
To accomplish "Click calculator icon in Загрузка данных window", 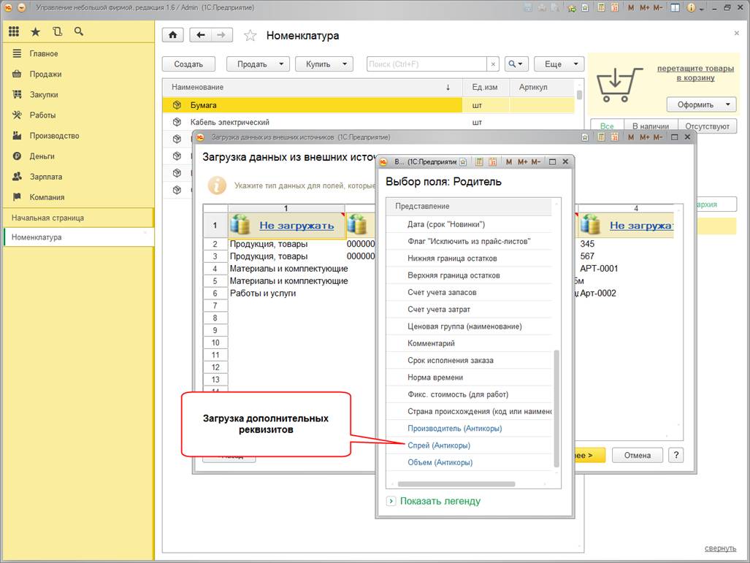I will 601,137.
